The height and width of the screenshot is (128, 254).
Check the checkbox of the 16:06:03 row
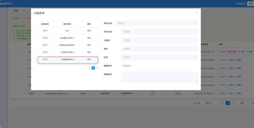(14, 77)
